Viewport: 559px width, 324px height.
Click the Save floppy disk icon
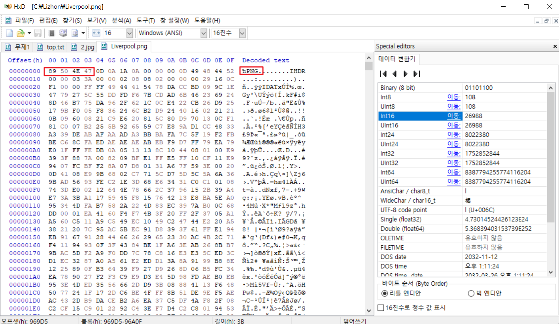click(38, 33)
